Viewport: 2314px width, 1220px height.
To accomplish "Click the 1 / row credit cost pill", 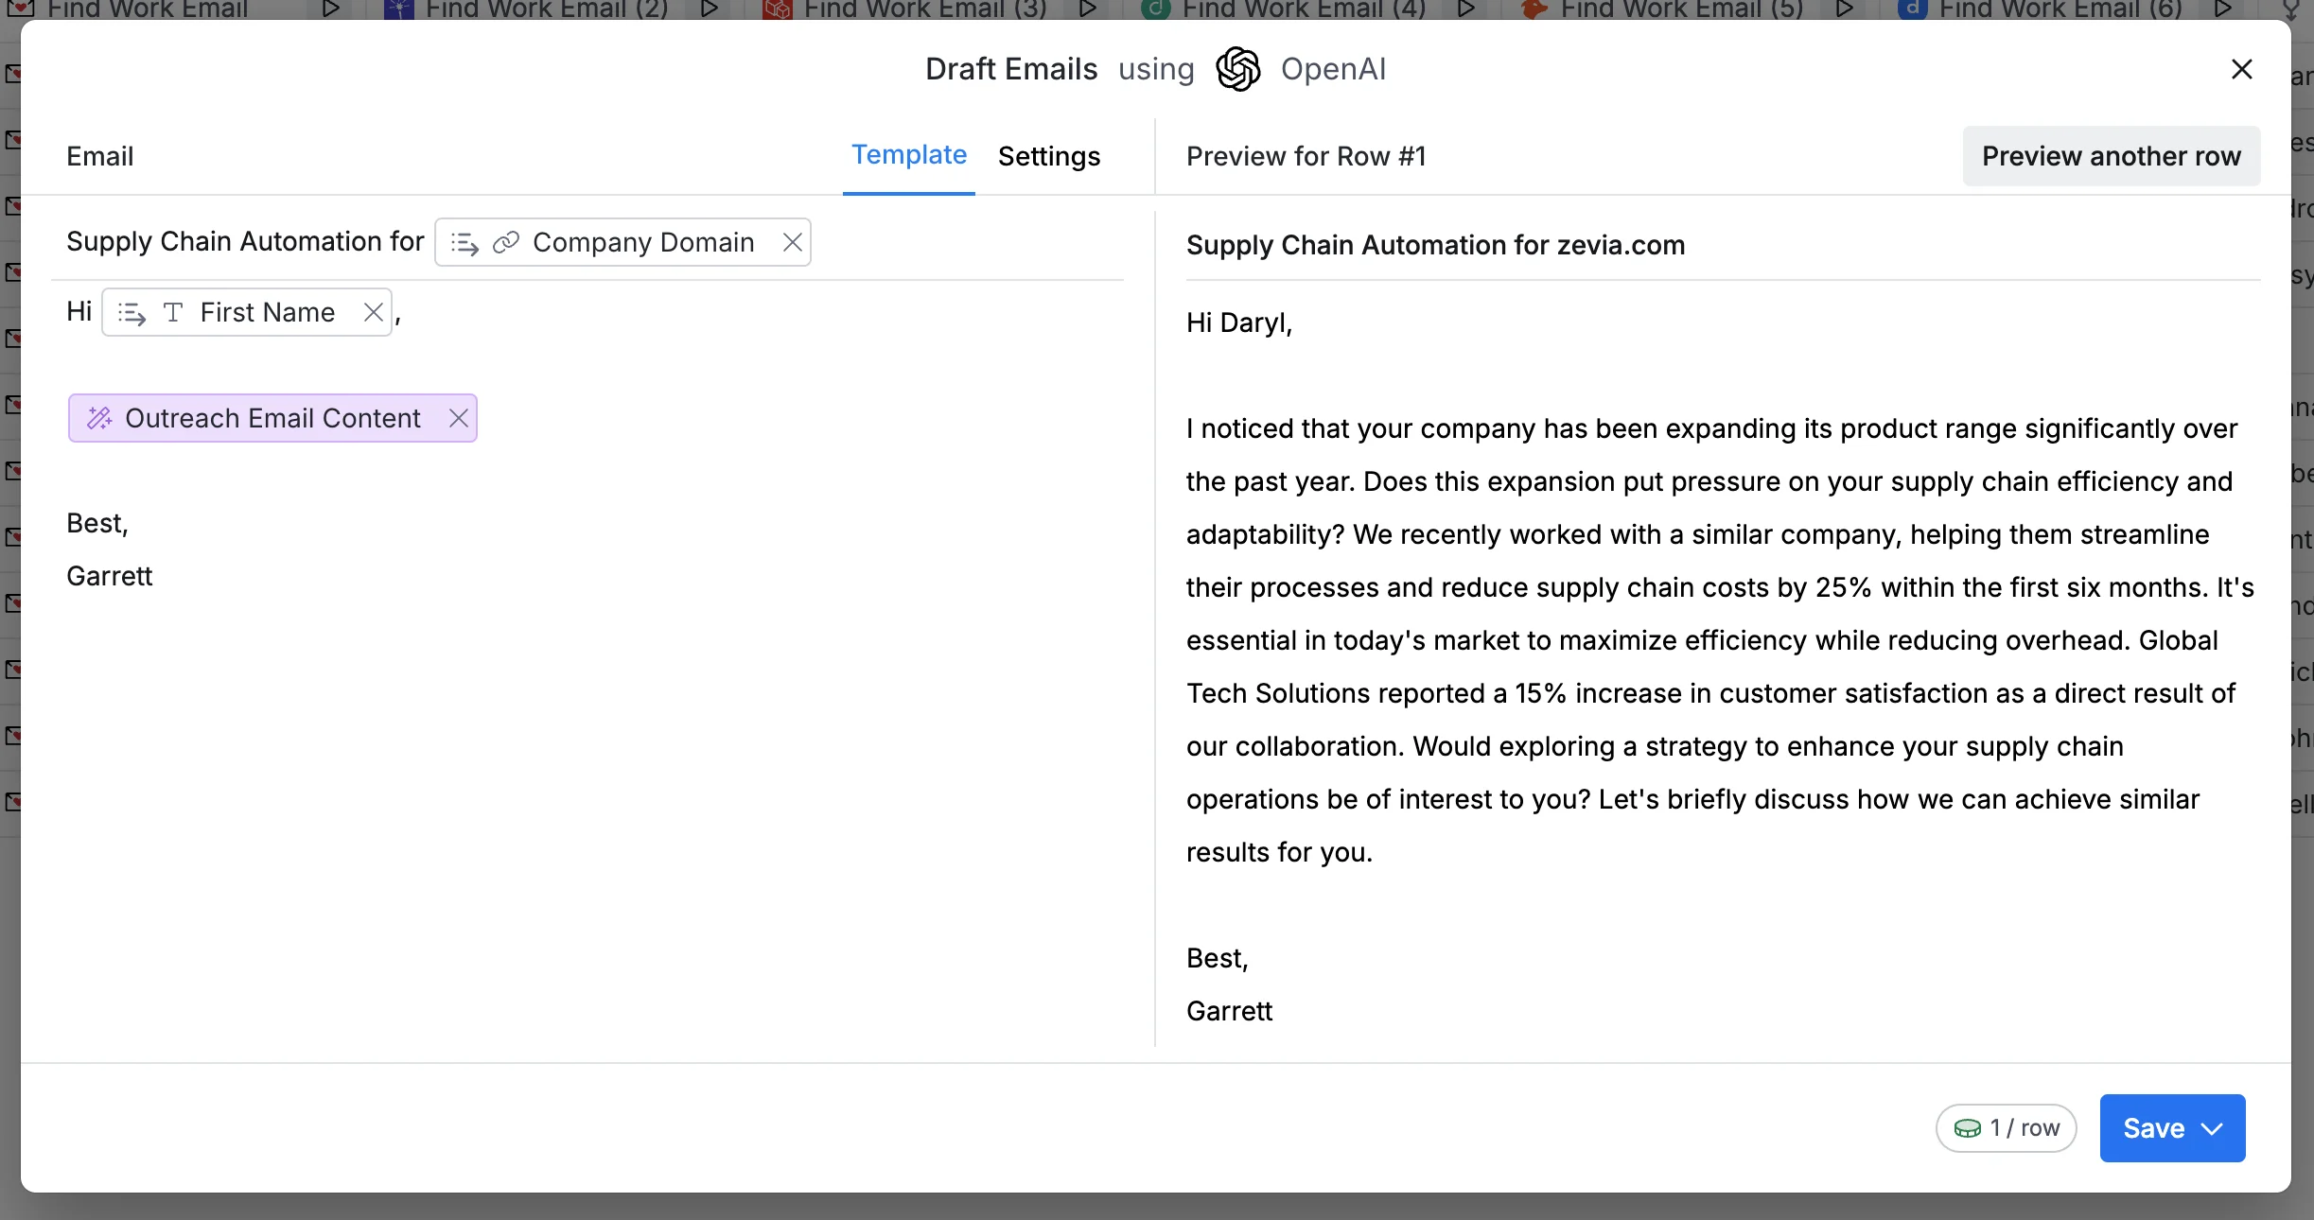I will click(x=2007, y=1128).
